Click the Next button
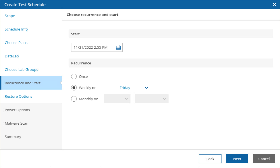 tap(237, 159)
